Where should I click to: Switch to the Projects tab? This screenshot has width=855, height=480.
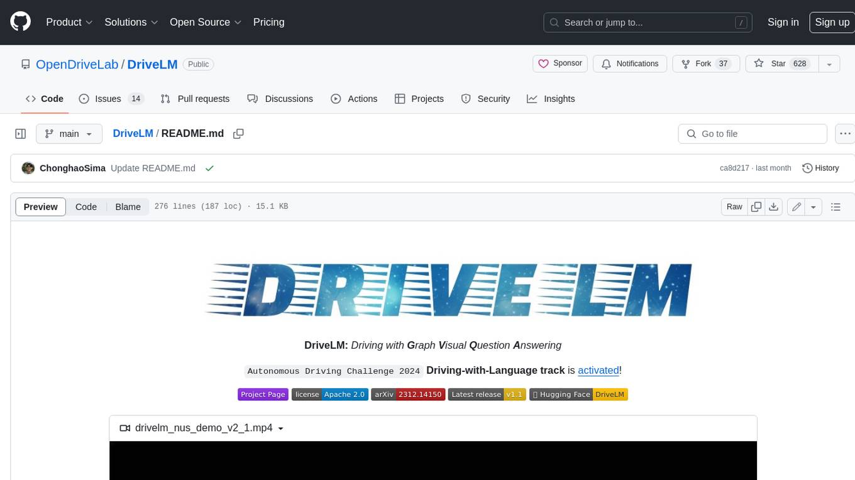pos(419,99)
